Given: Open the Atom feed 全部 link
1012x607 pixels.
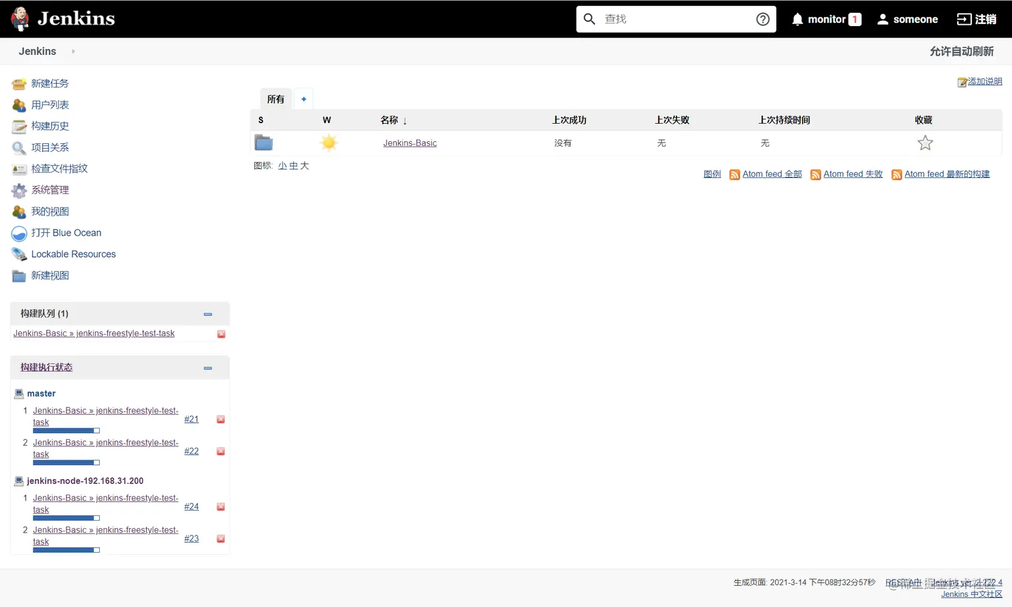Looking at the screenshot, I should click(x=772, y=174).
